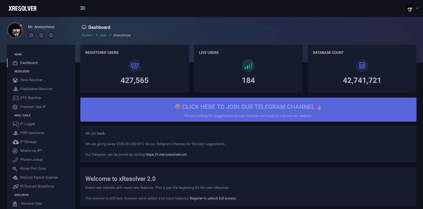Click Register to unlock full access
Viewport: 423px width, 209px height.
[x=213, y=198]
